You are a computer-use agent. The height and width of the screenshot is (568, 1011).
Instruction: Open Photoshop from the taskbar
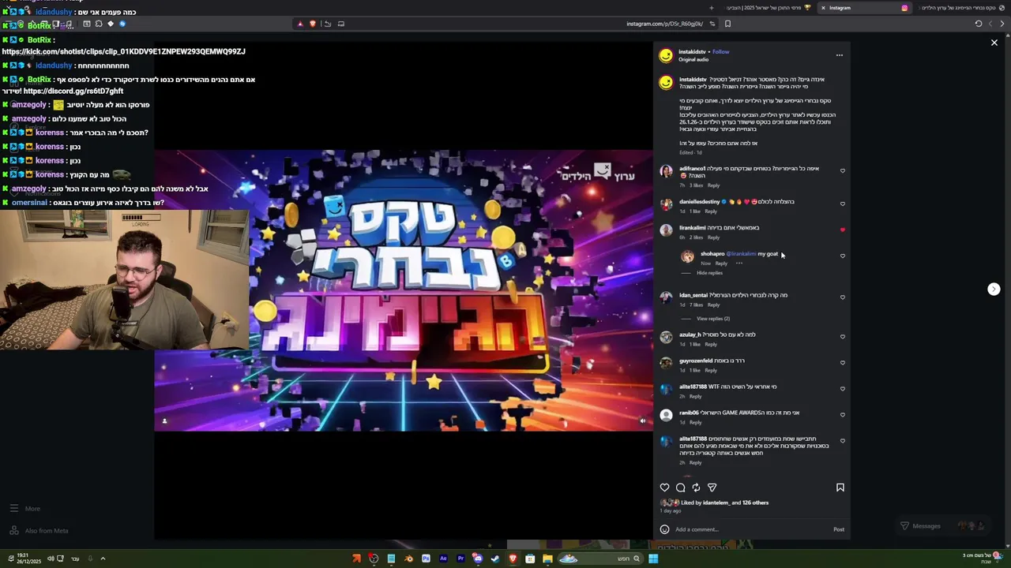426,559
